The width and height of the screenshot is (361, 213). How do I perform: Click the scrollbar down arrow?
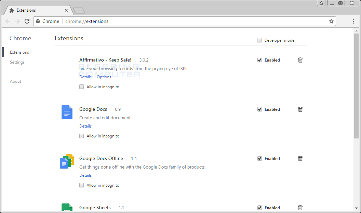click(357, 208)
